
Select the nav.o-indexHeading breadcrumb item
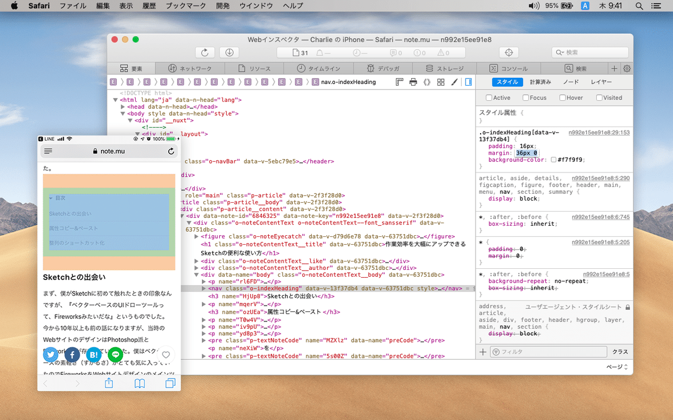343,82
